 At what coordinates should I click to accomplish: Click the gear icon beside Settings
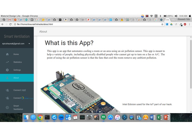point(7,70)
